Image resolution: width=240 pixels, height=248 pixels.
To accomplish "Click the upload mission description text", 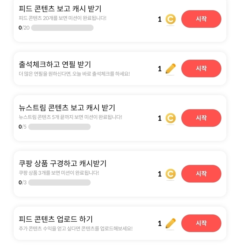I will 75,229.
